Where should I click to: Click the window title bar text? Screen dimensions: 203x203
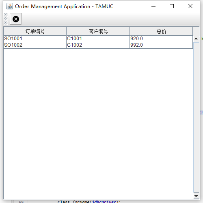(64, 6)
